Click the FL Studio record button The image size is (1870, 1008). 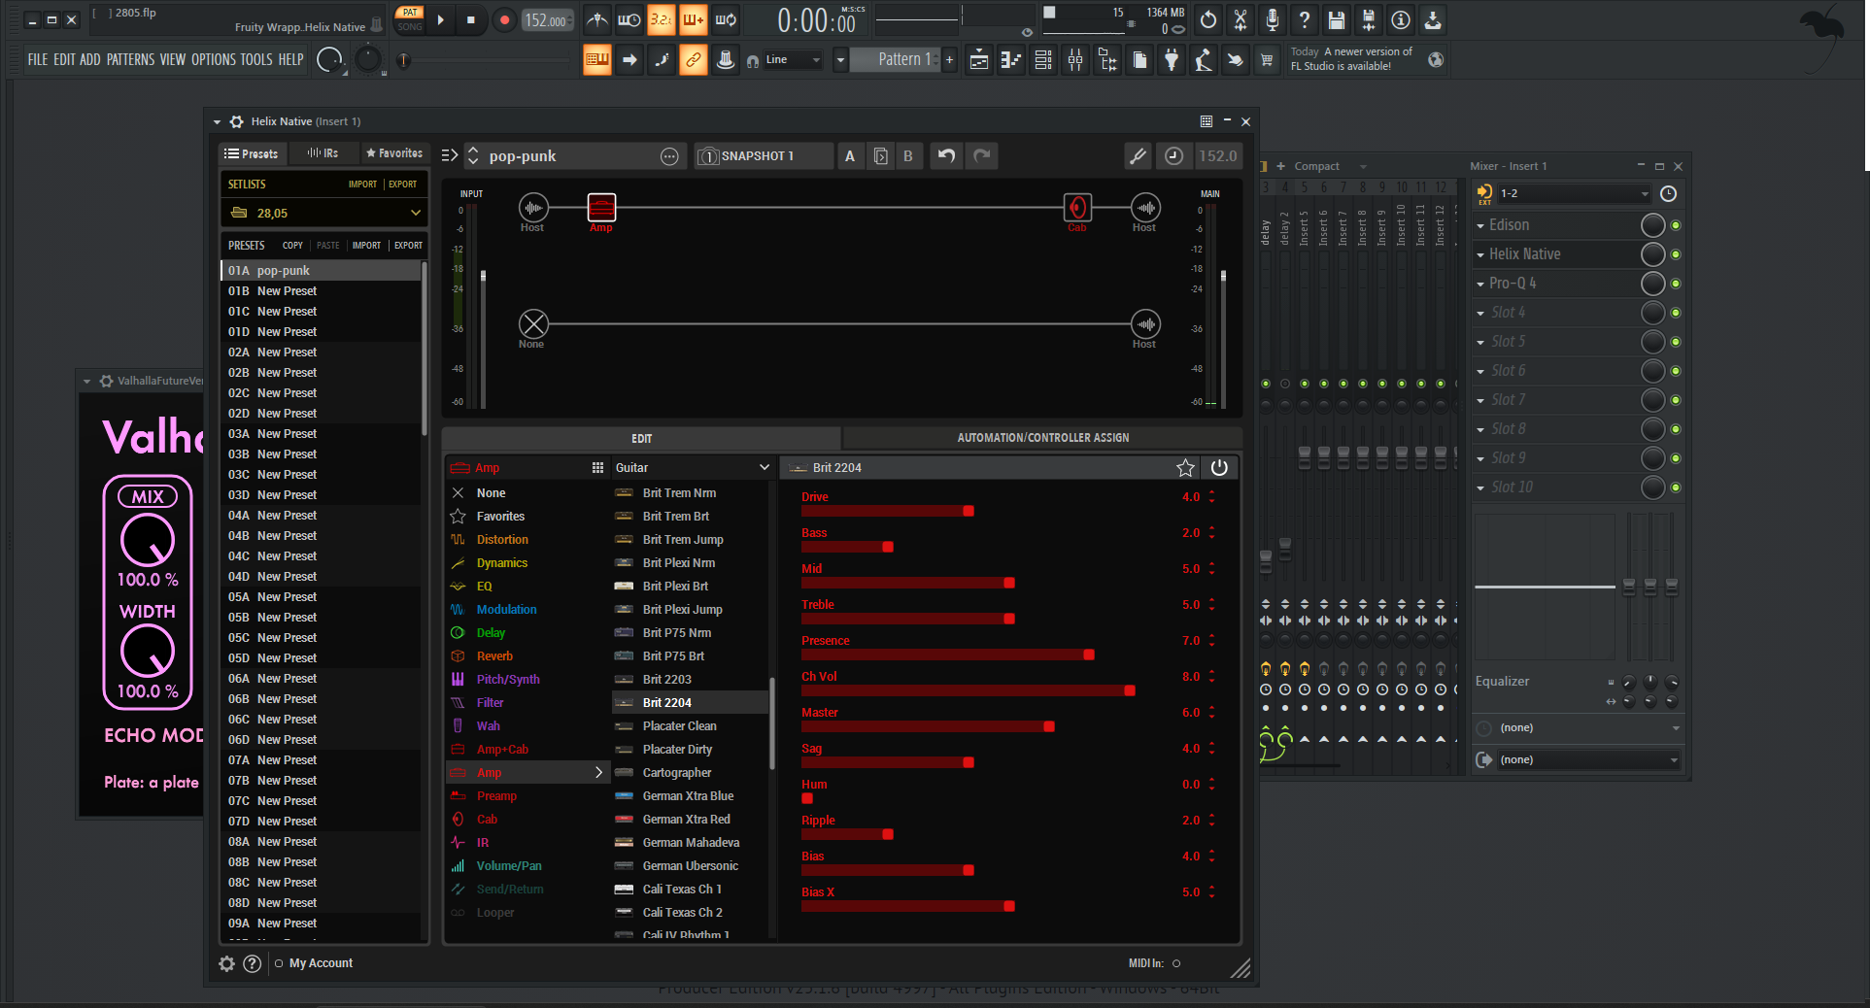coord(504,19)
